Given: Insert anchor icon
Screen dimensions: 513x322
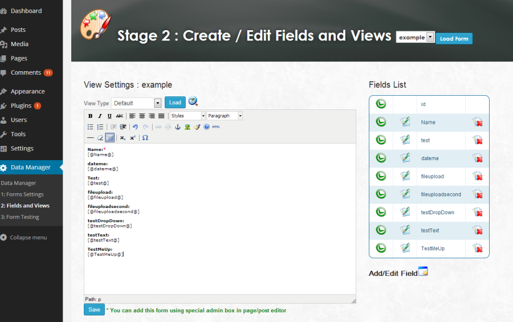Looking at the screenshot, I should coord(178,127).
